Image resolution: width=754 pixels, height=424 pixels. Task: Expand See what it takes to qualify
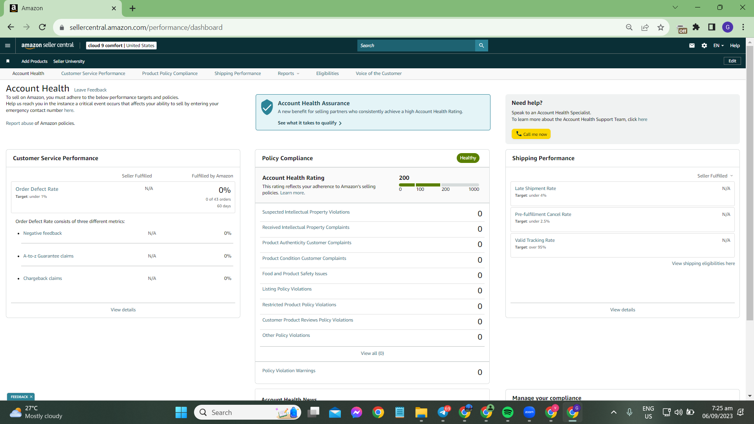pos(309,123)
